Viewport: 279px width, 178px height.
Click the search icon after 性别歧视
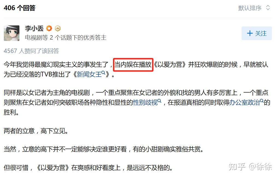(x=159, y=101)
